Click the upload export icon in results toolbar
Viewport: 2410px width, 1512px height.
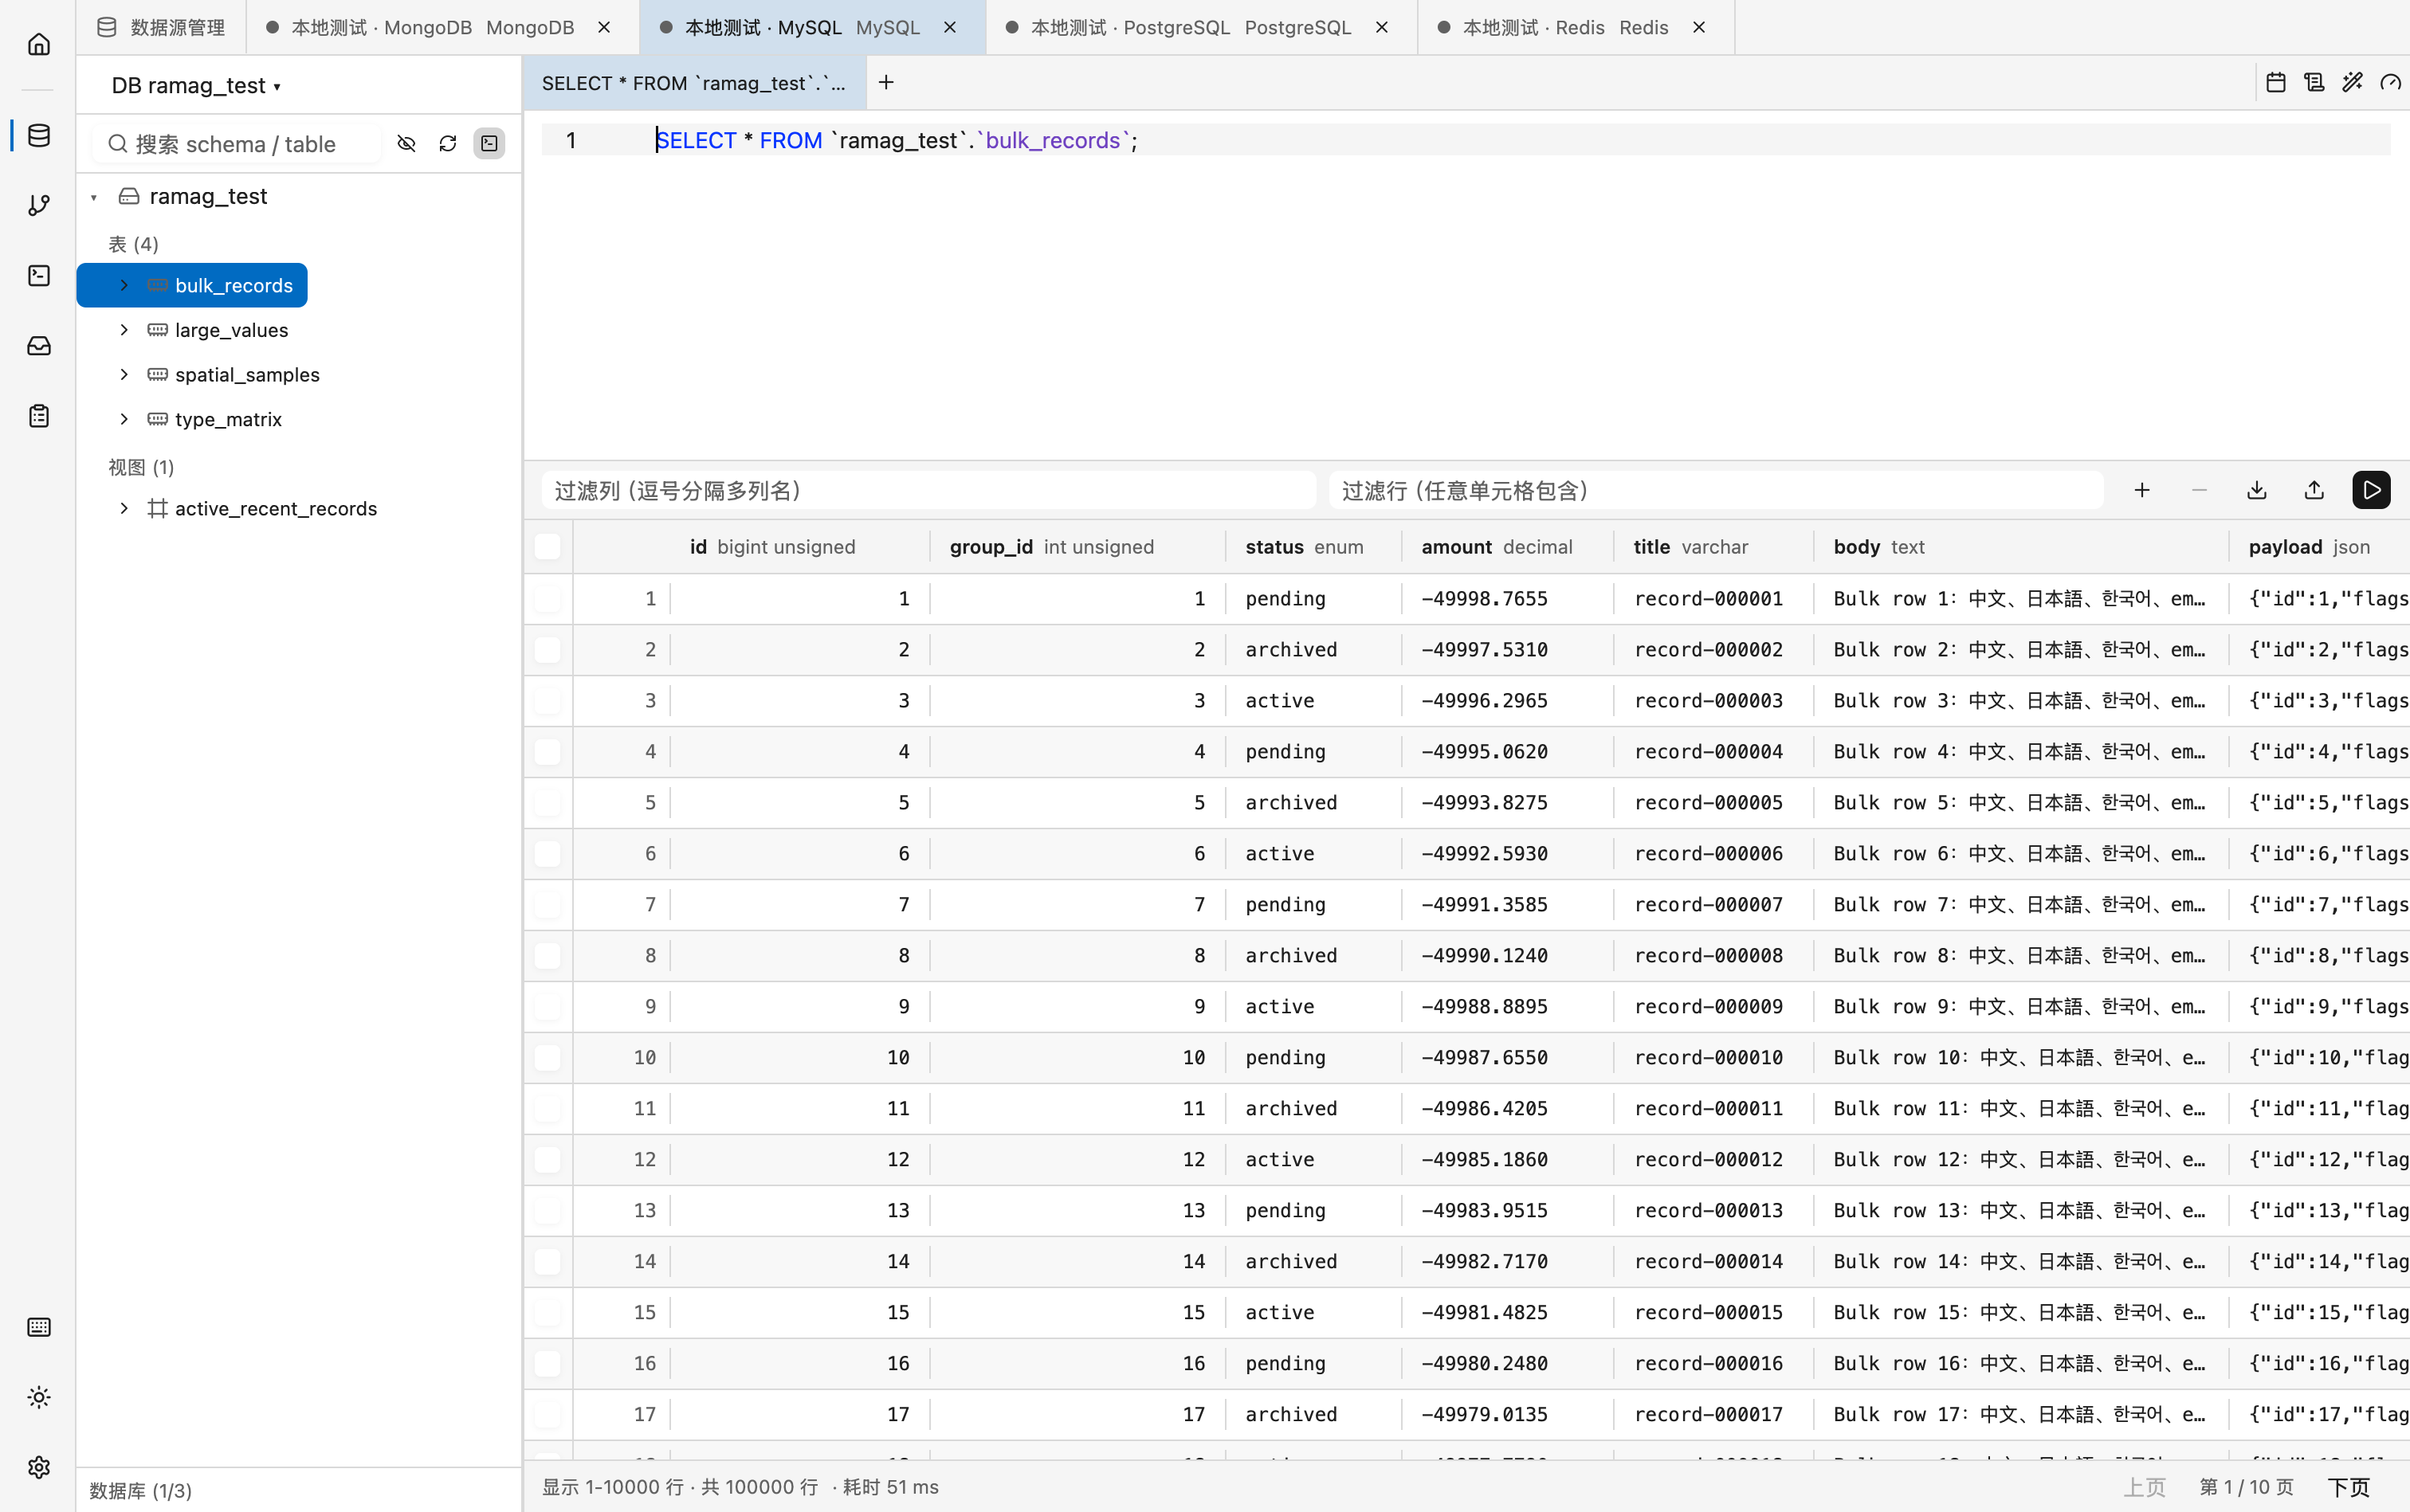[x=2314, y=490]
